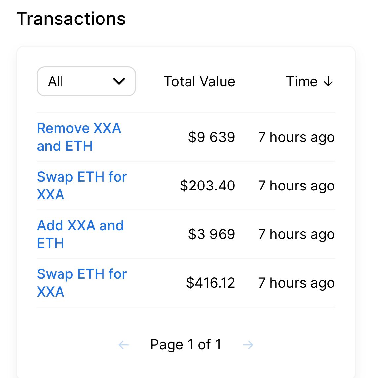This screenshot has width=372, height=378.
Task: Click the Page 1 of 1 indicator
Action: [186, 345]
